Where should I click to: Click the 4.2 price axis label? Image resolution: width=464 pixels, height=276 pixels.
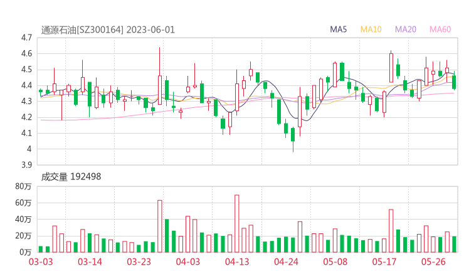point(26,117)
